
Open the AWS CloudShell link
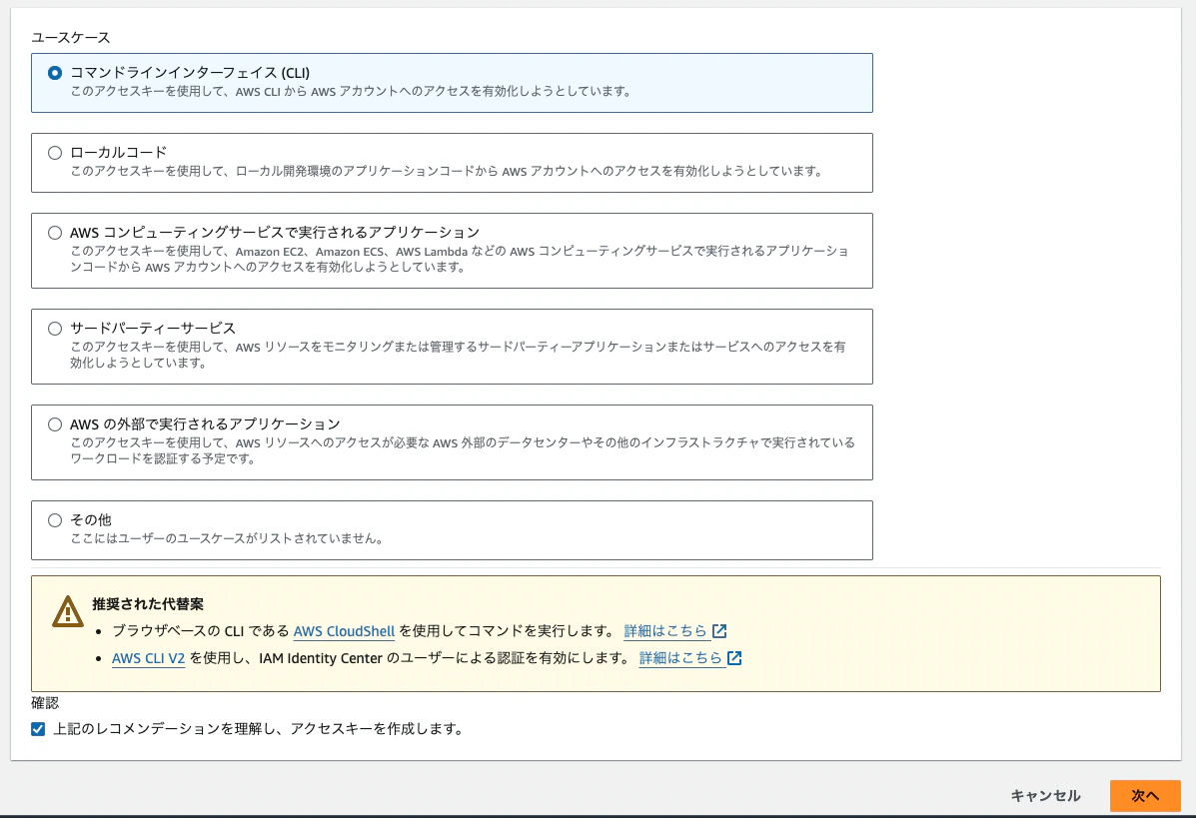click(344, 631)
